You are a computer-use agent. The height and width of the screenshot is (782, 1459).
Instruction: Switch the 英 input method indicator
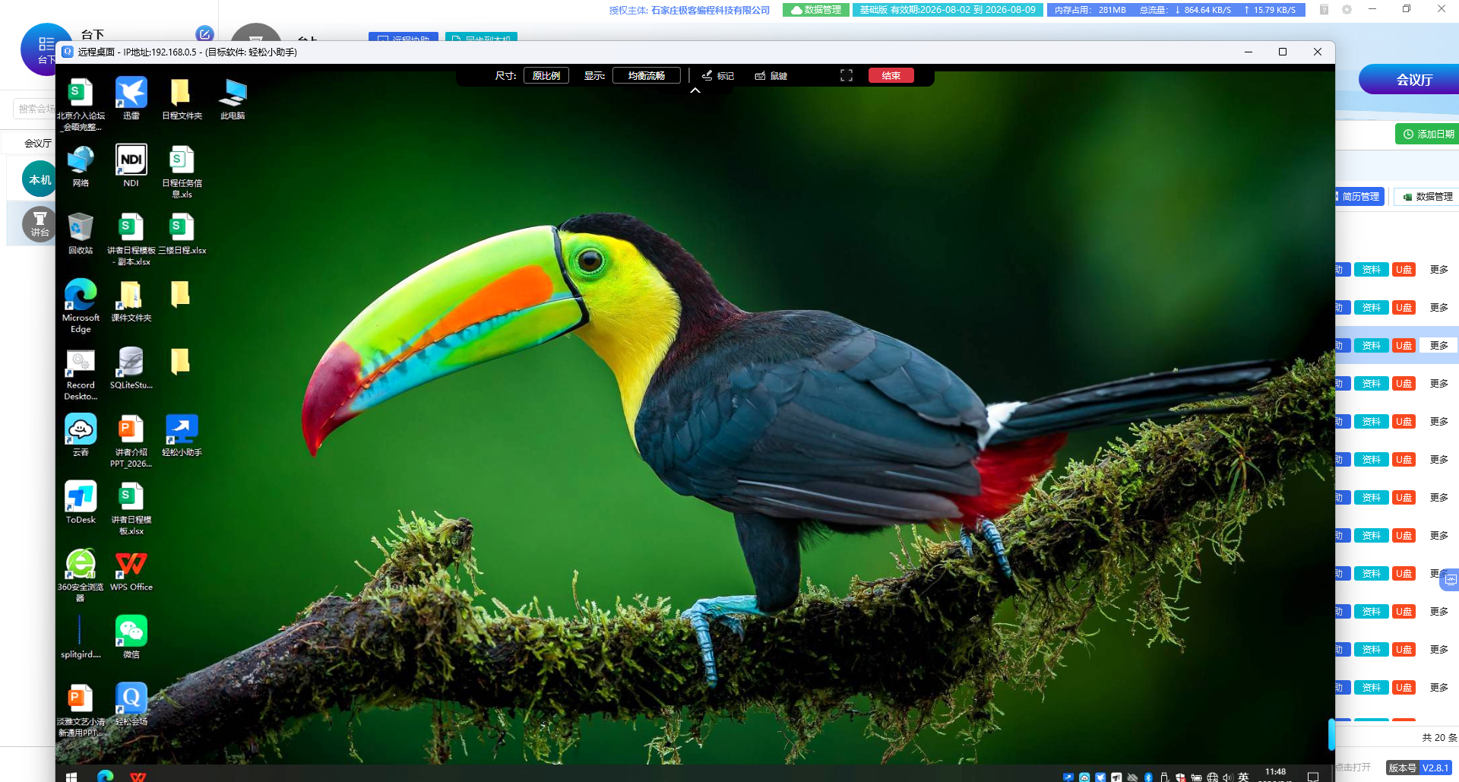point(1243,777)
